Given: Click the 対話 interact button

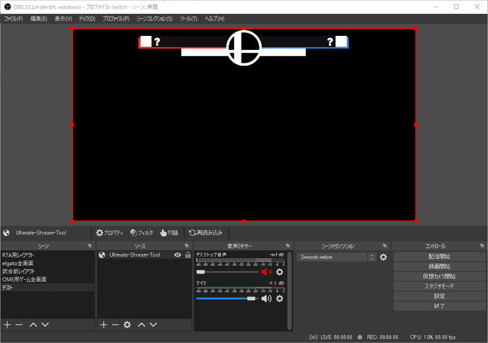Looking at the screenshot, I should [x=169, y=233].
